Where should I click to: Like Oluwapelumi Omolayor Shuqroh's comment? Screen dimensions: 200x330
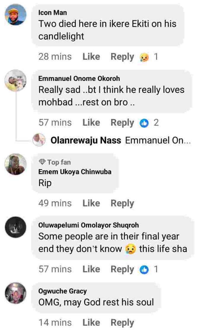[x=91, y=269]
